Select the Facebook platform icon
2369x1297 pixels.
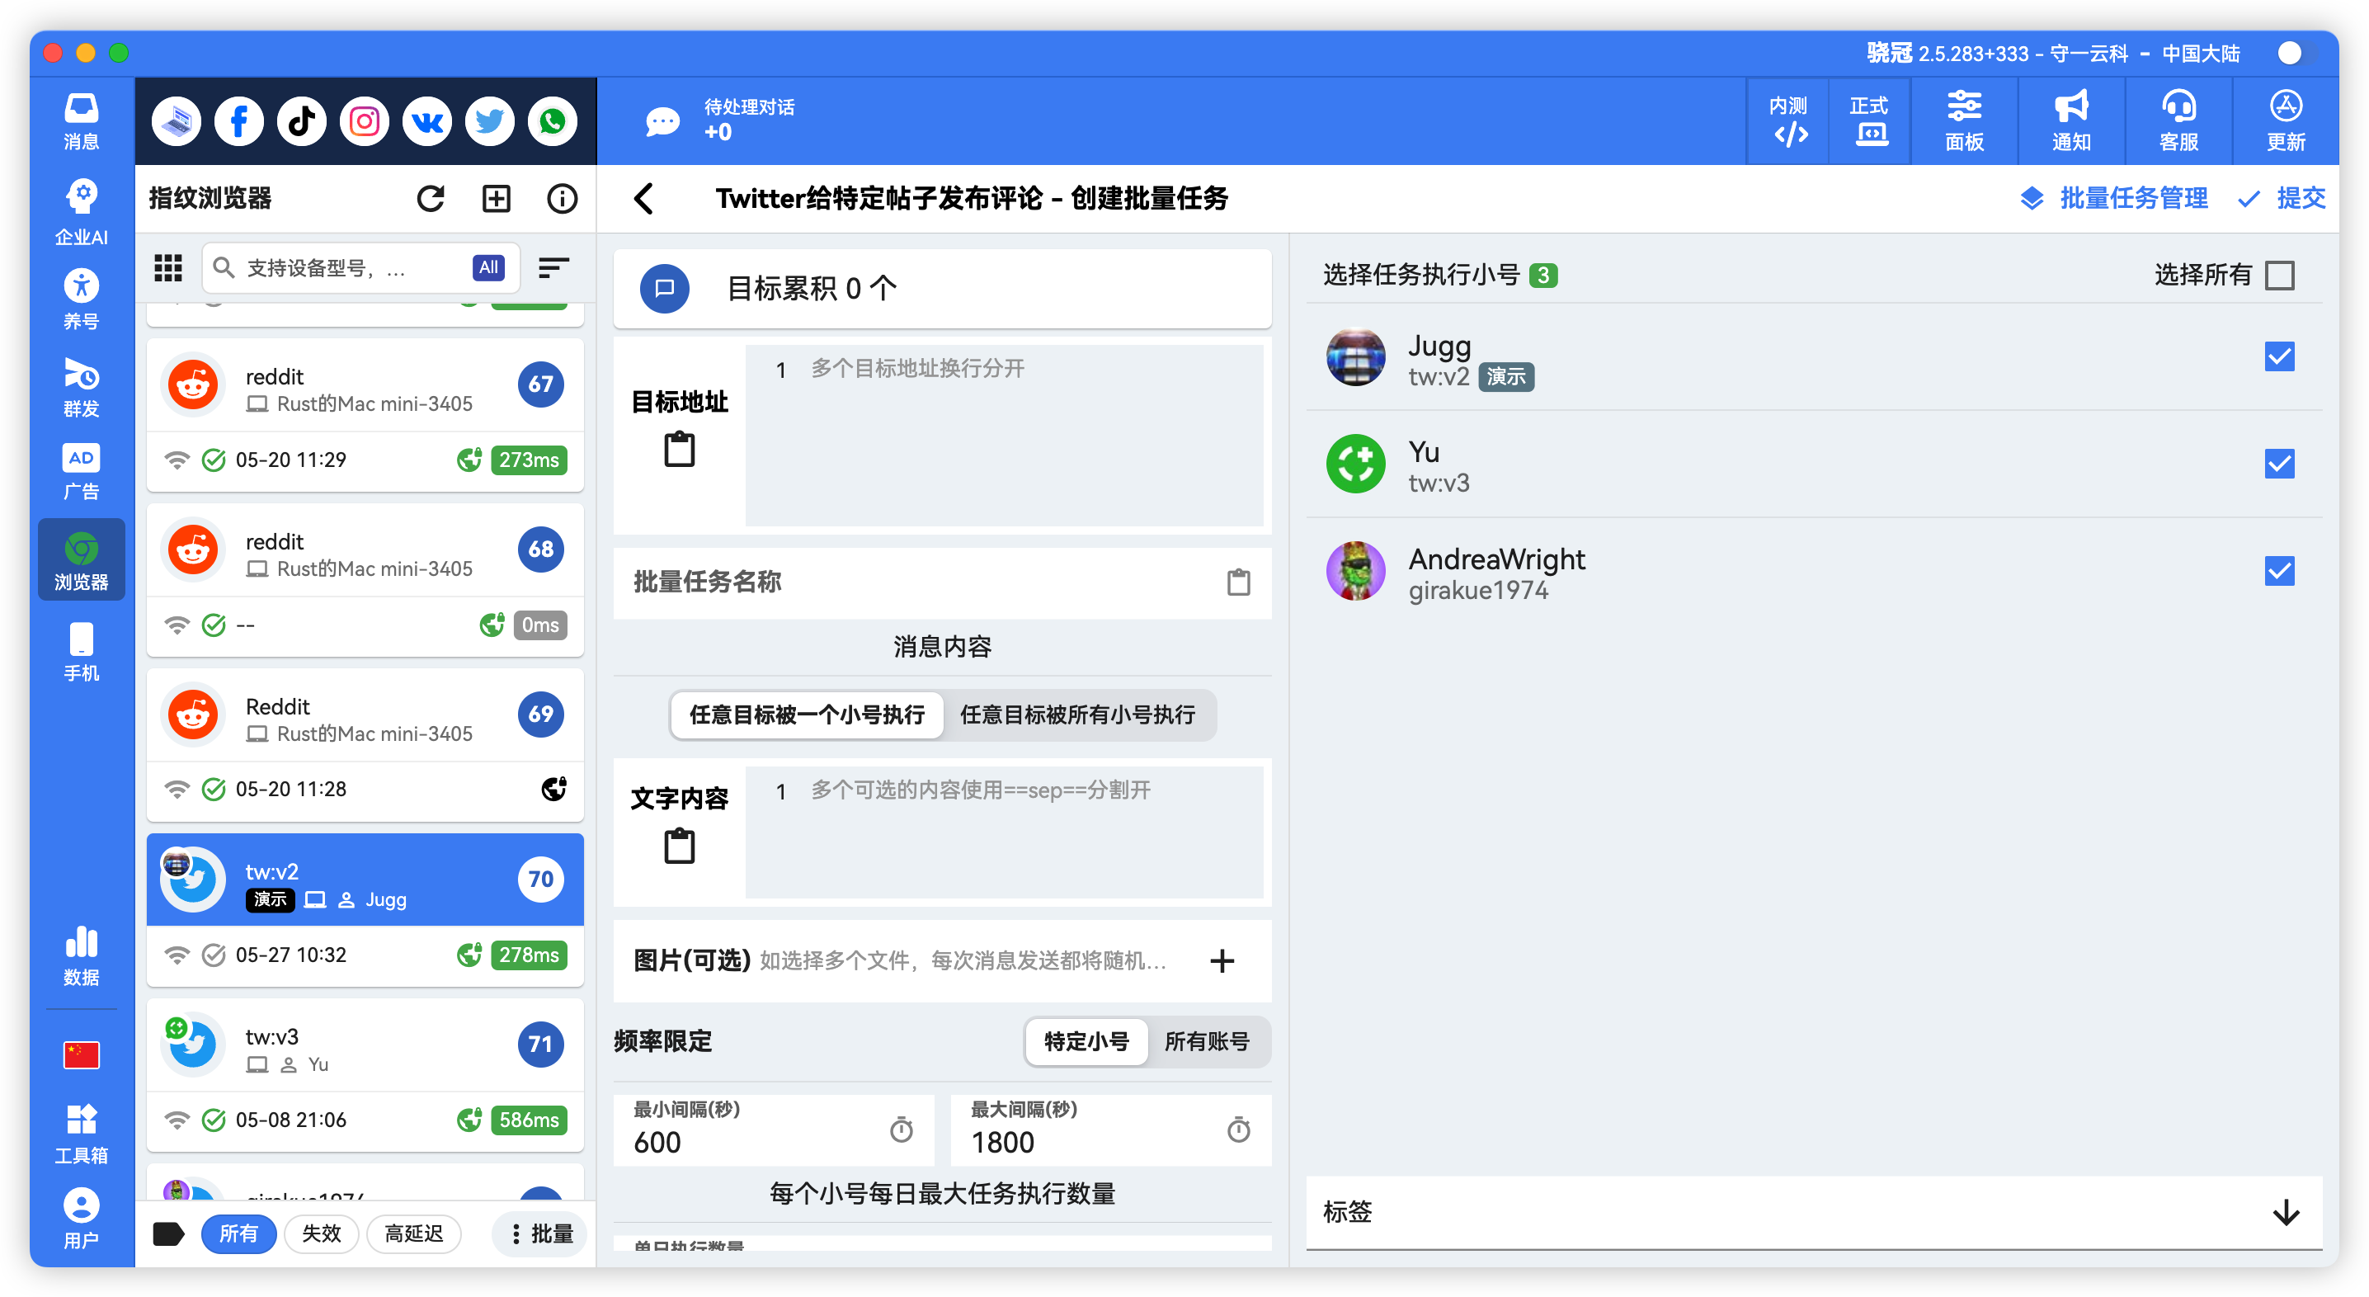(x=238, y=120)
